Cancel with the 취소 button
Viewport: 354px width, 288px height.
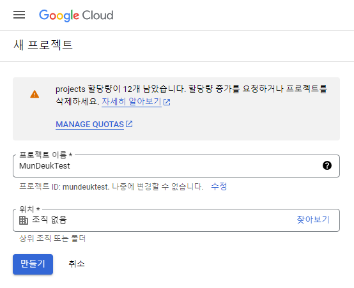click(77, 264)
